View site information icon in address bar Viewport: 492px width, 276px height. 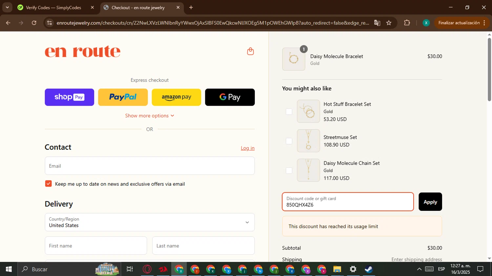(50, 23)
